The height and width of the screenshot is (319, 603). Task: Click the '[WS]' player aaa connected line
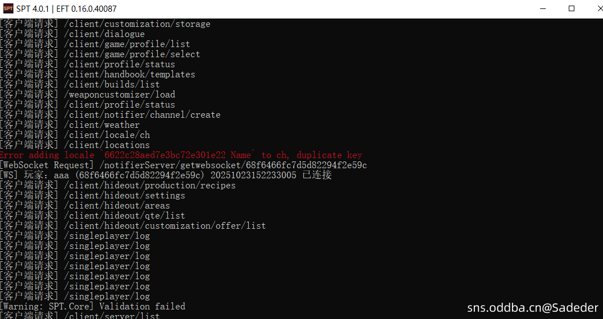166,175
